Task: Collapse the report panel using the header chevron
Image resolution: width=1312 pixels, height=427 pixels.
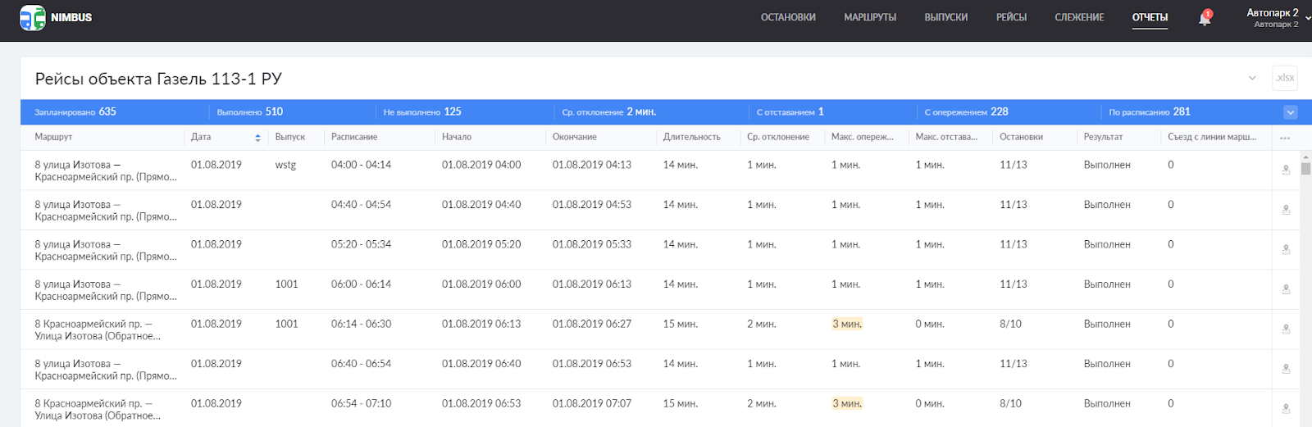Action: [x=1252, y=78]
